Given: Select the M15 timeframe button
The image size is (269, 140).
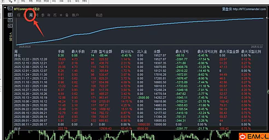Looking at the screenshot, I should [x=38, y=1].
